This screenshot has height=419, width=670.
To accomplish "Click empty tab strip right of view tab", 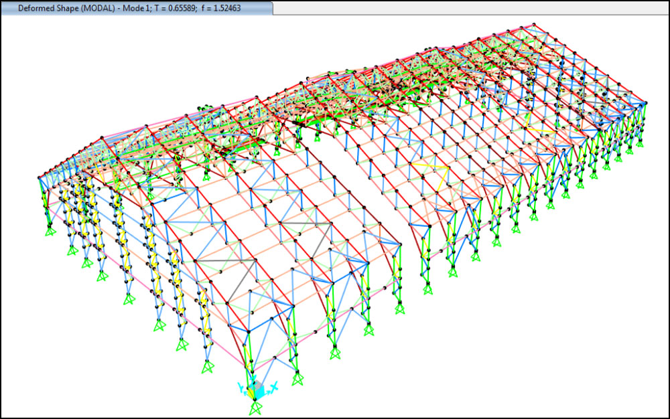I will pos(469,7).
